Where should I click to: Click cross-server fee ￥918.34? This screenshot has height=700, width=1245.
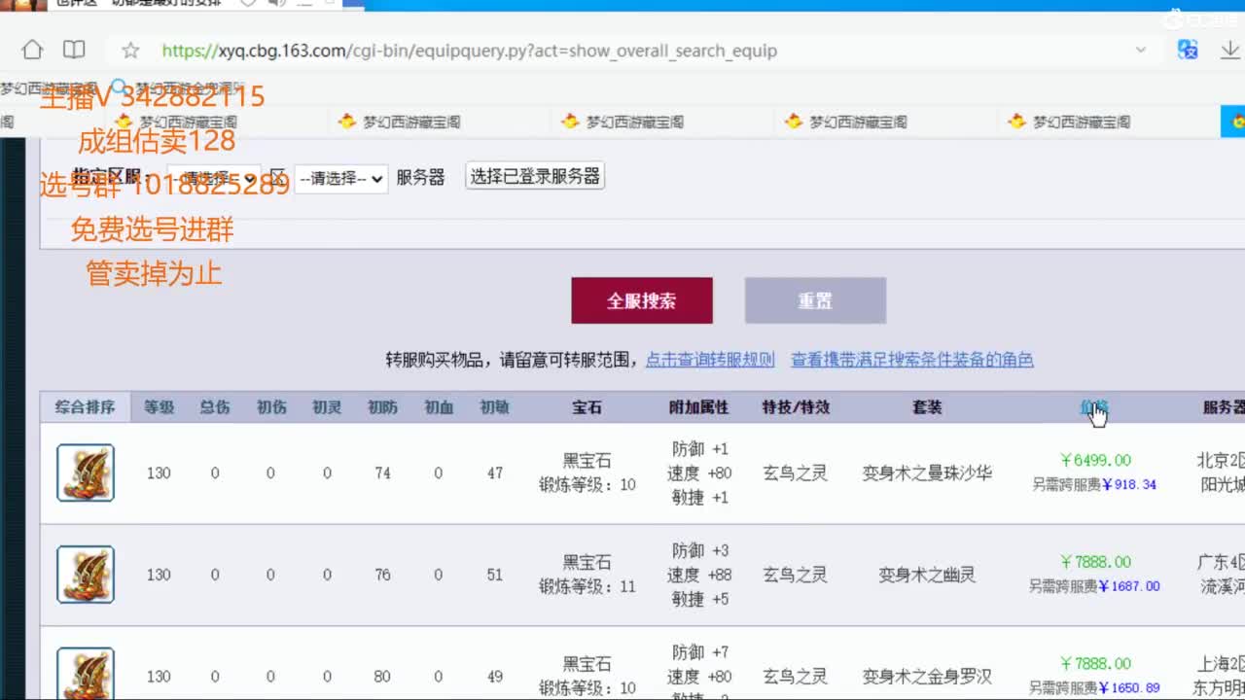(x=1127, y=484)
